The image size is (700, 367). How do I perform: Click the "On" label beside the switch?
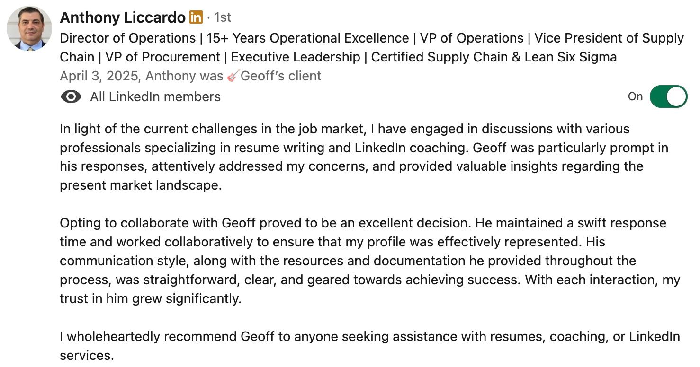click(x=635, y=96)
